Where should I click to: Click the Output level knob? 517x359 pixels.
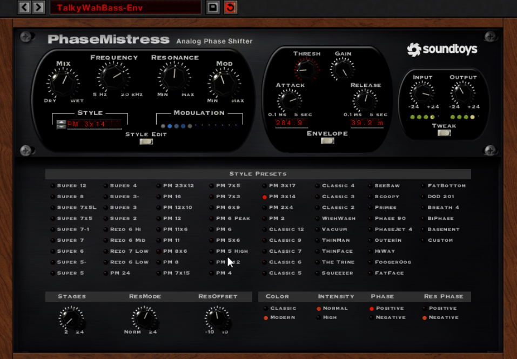tap(463, 93)
